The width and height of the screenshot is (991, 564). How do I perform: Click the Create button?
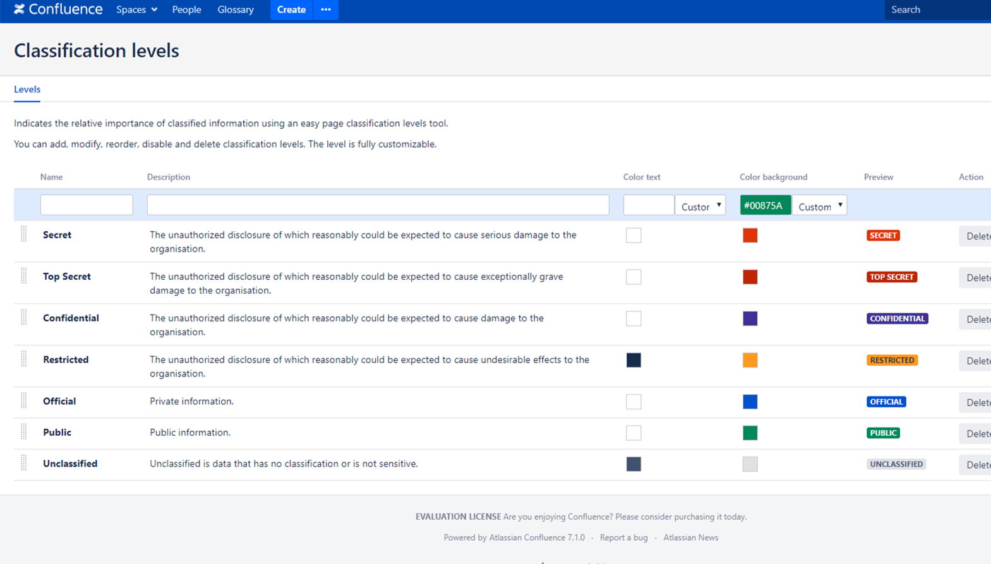coord(291,9)
